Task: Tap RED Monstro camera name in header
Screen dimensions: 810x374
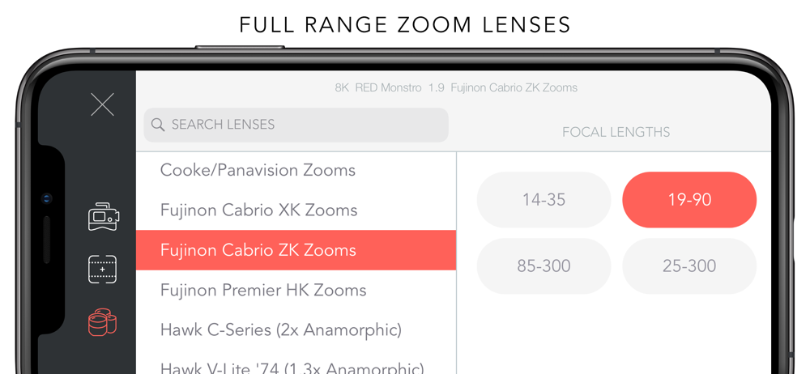Action: (389, 87)
